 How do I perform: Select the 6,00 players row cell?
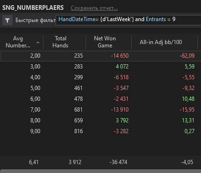click(35, 99)
